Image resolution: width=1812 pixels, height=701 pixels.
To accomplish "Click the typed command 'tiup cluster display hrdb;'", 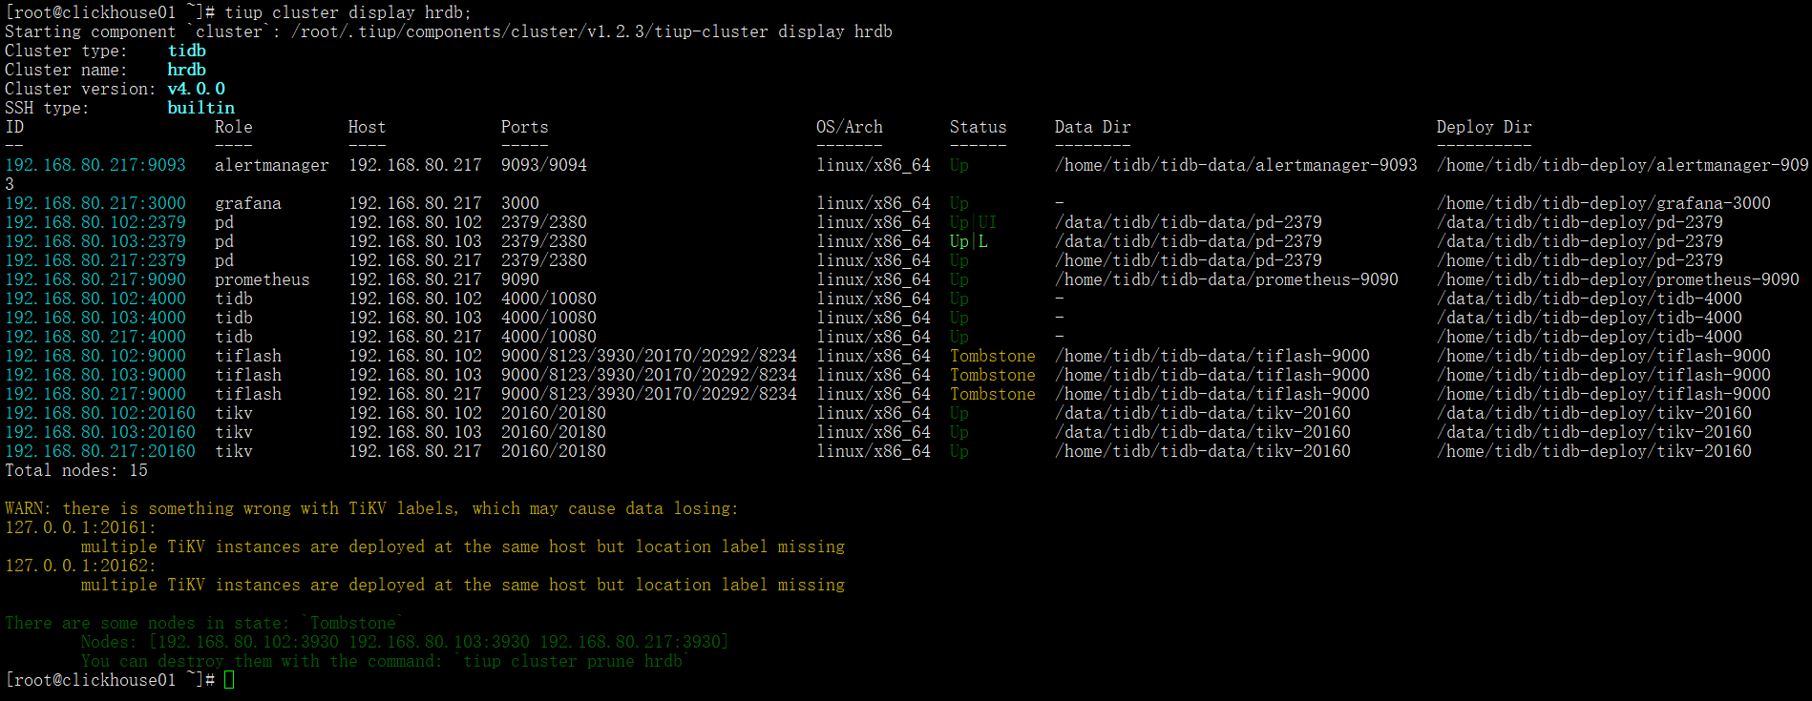I will [x=348, y=12].
